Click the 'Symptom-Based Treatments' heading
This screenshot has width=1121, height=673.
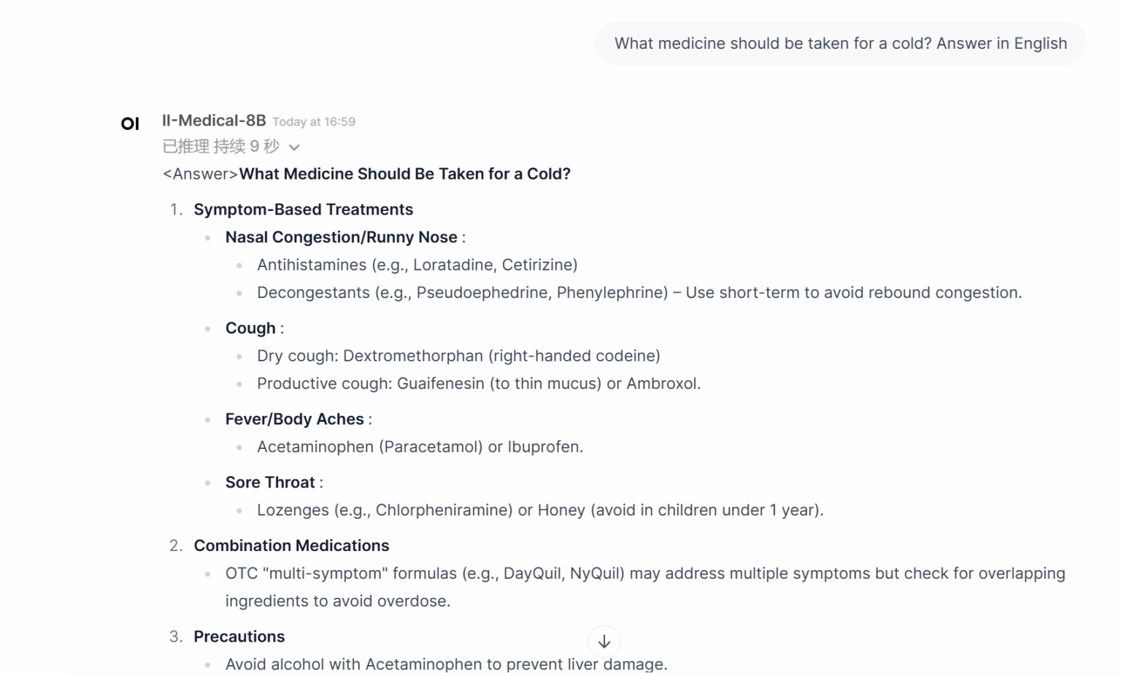[x=303, y=209]
